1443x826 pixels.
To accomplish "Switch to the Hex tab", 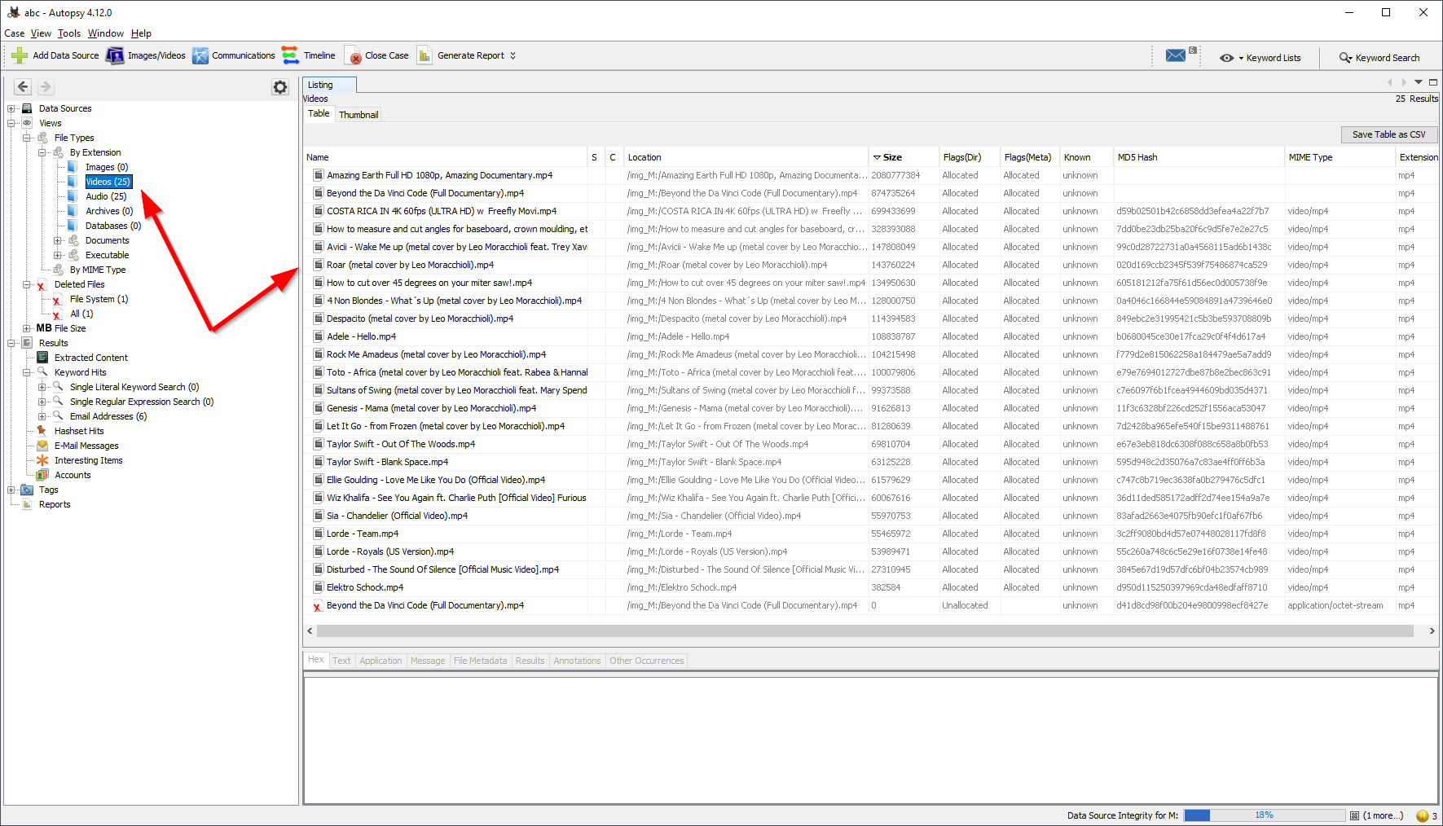I will coord(316,660).
